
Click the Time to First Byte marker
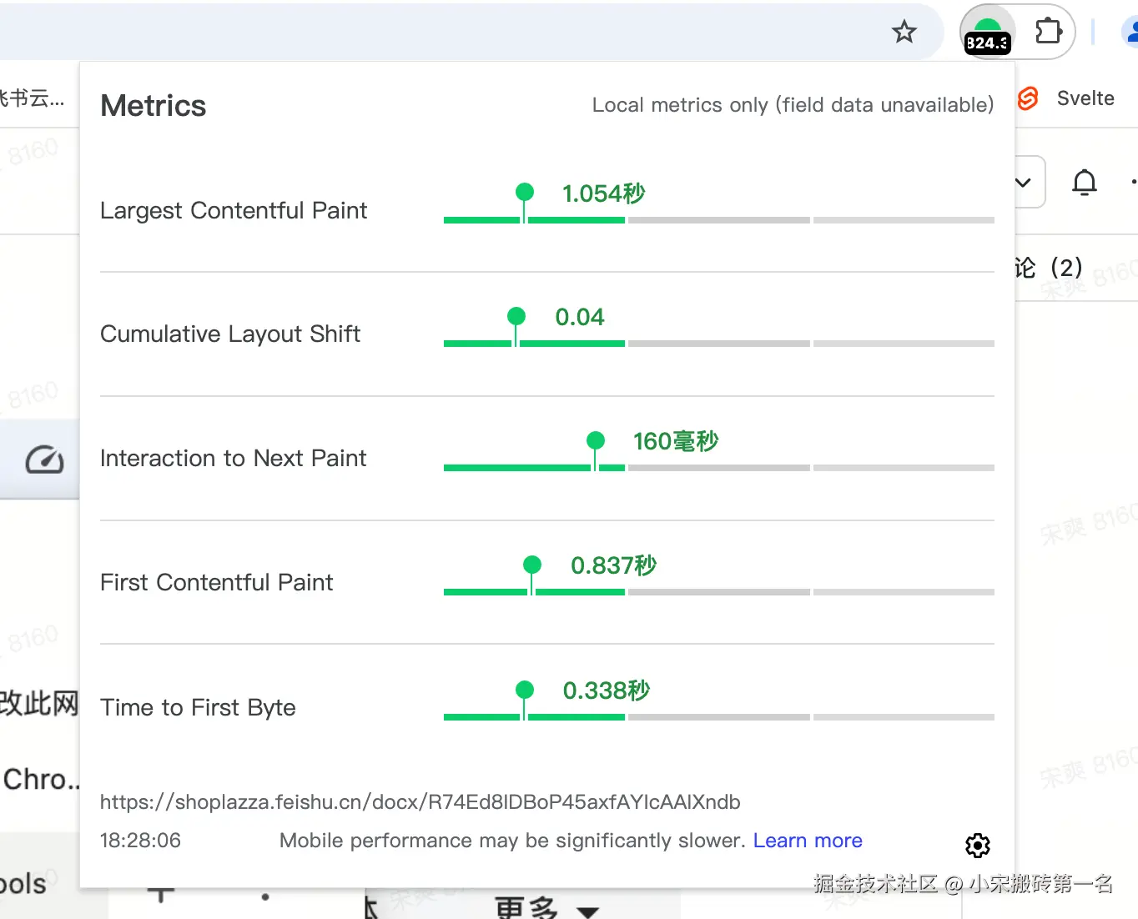tap(525, 690)
